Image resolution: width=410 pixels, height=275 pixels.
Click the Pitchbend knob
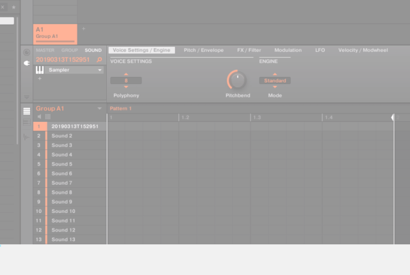point(237,80)
